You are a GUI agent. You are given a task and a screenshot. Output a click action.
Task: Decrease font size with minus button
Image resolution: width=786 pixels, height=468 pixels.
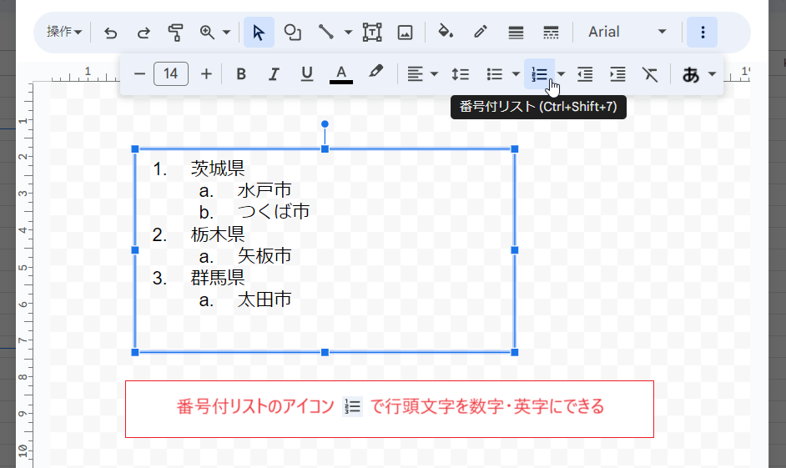click(140, 74)
